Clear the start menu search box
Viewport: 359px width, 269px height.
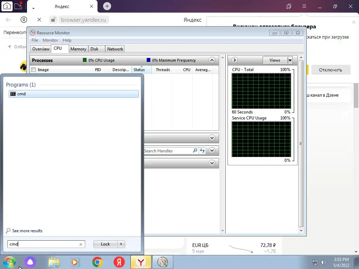[81, 244]
